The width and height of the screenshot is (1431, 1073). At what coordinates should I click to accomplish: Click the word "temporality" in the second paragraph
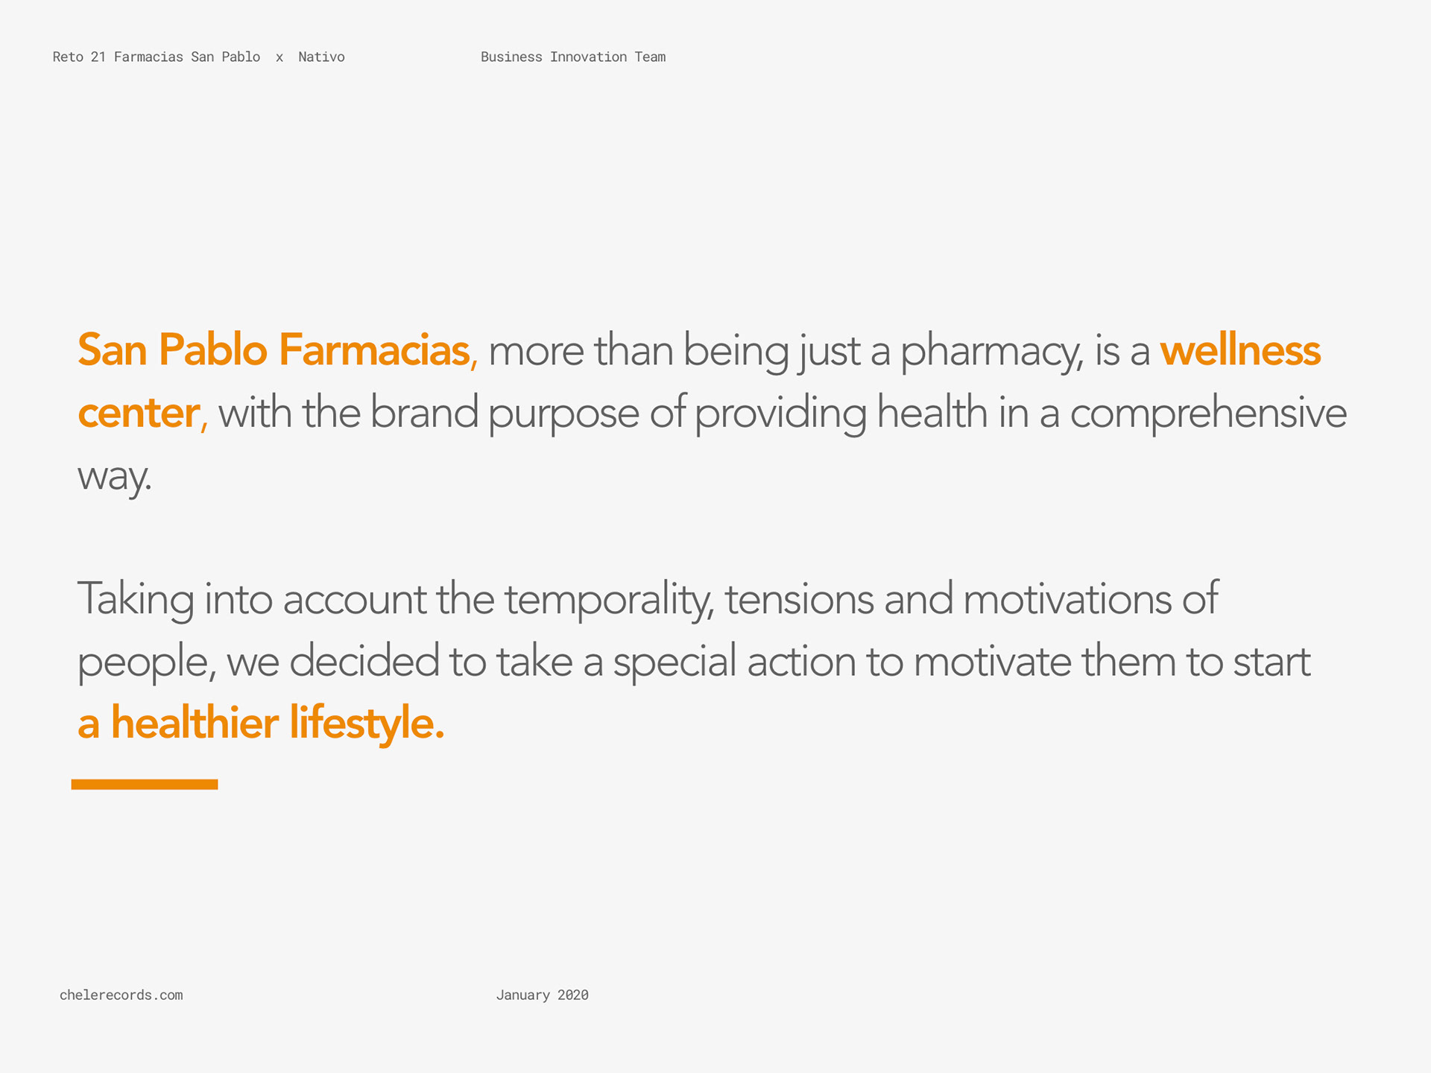(607, 599)
